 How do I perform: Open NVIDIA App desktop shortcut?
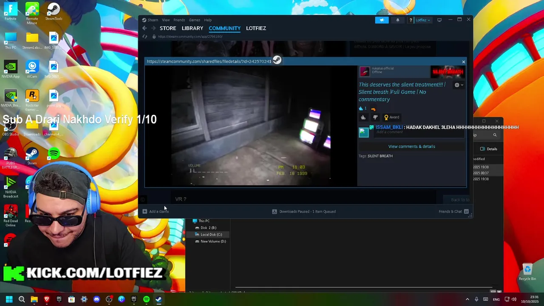pos(10,70)
